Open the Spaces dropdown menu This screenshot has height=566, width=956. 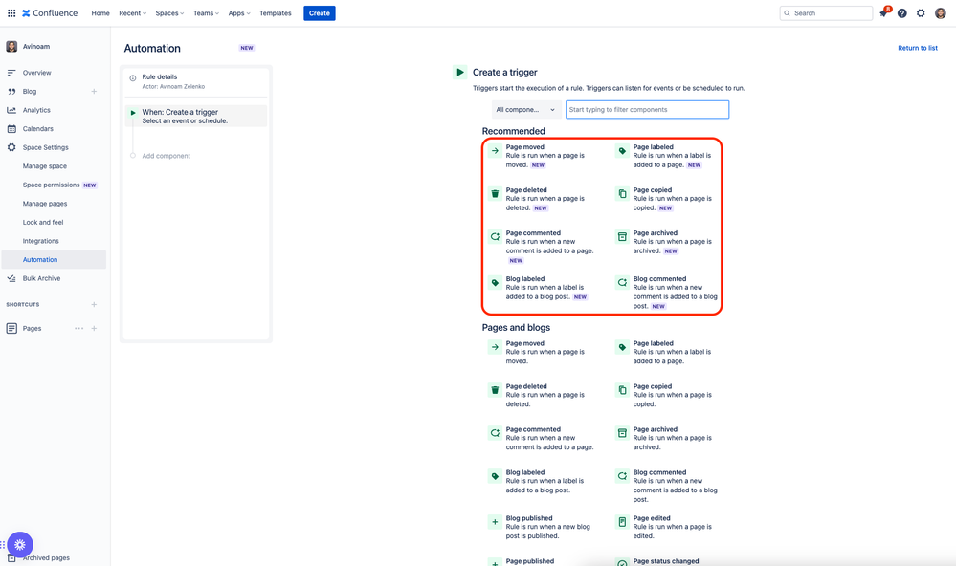[x=169, y=12]
